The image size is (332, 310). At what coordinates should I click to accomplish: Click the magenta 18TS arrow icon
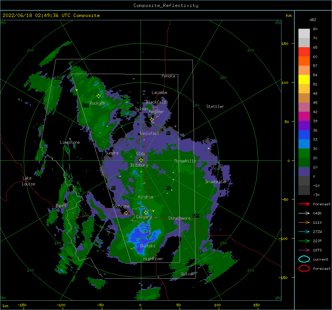coord(304,250)
